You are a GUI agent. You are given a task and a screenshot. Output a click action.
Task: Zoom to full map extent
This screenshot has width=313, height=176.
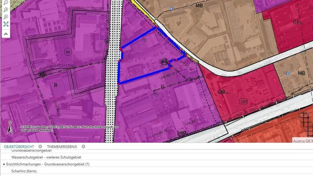[6, 24]
